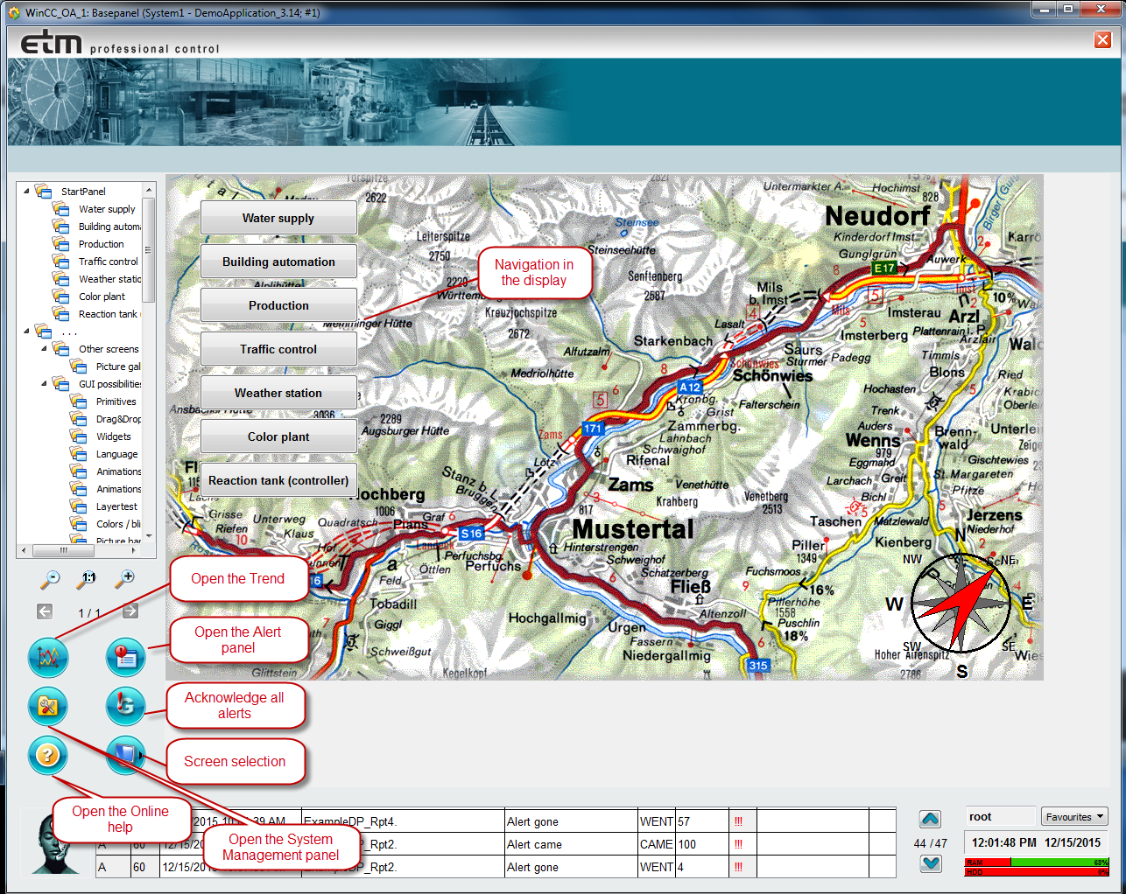Open the Alert panel round icon

tap(125, 657)
